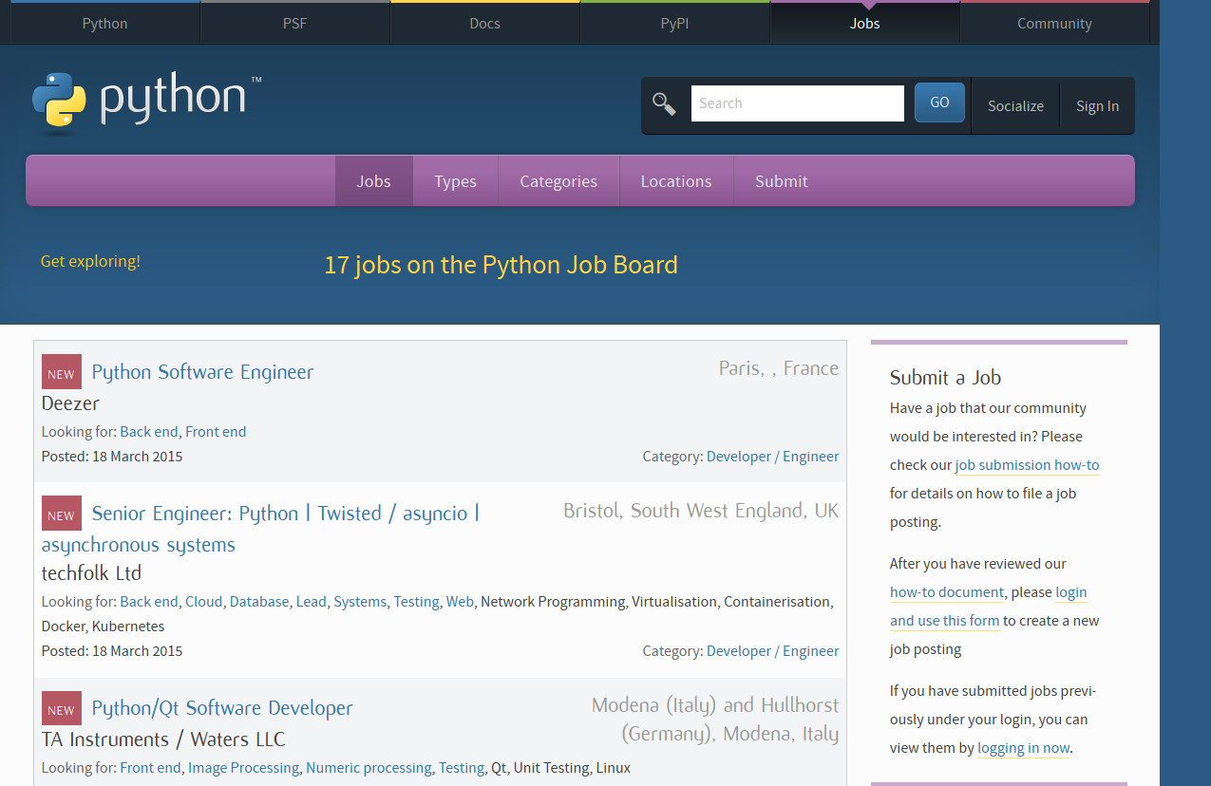Click the NEW badge beside Python/Qt Software Developer
Screen dimensions: 1211x786
coord(61,708)
